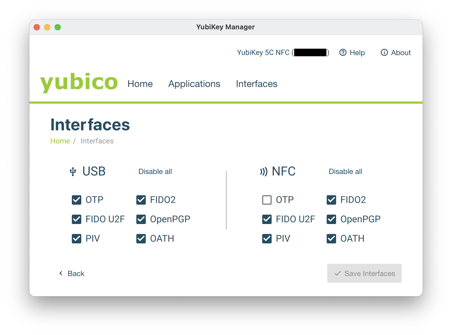Uncheck USB FIDO2 checkbox
This screenshot has height=335, width=452.
[x=141, y=200]
